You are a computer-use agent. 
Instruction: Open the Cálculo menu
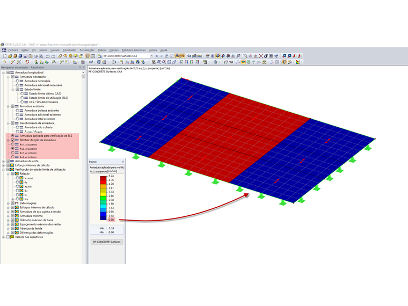55,50
